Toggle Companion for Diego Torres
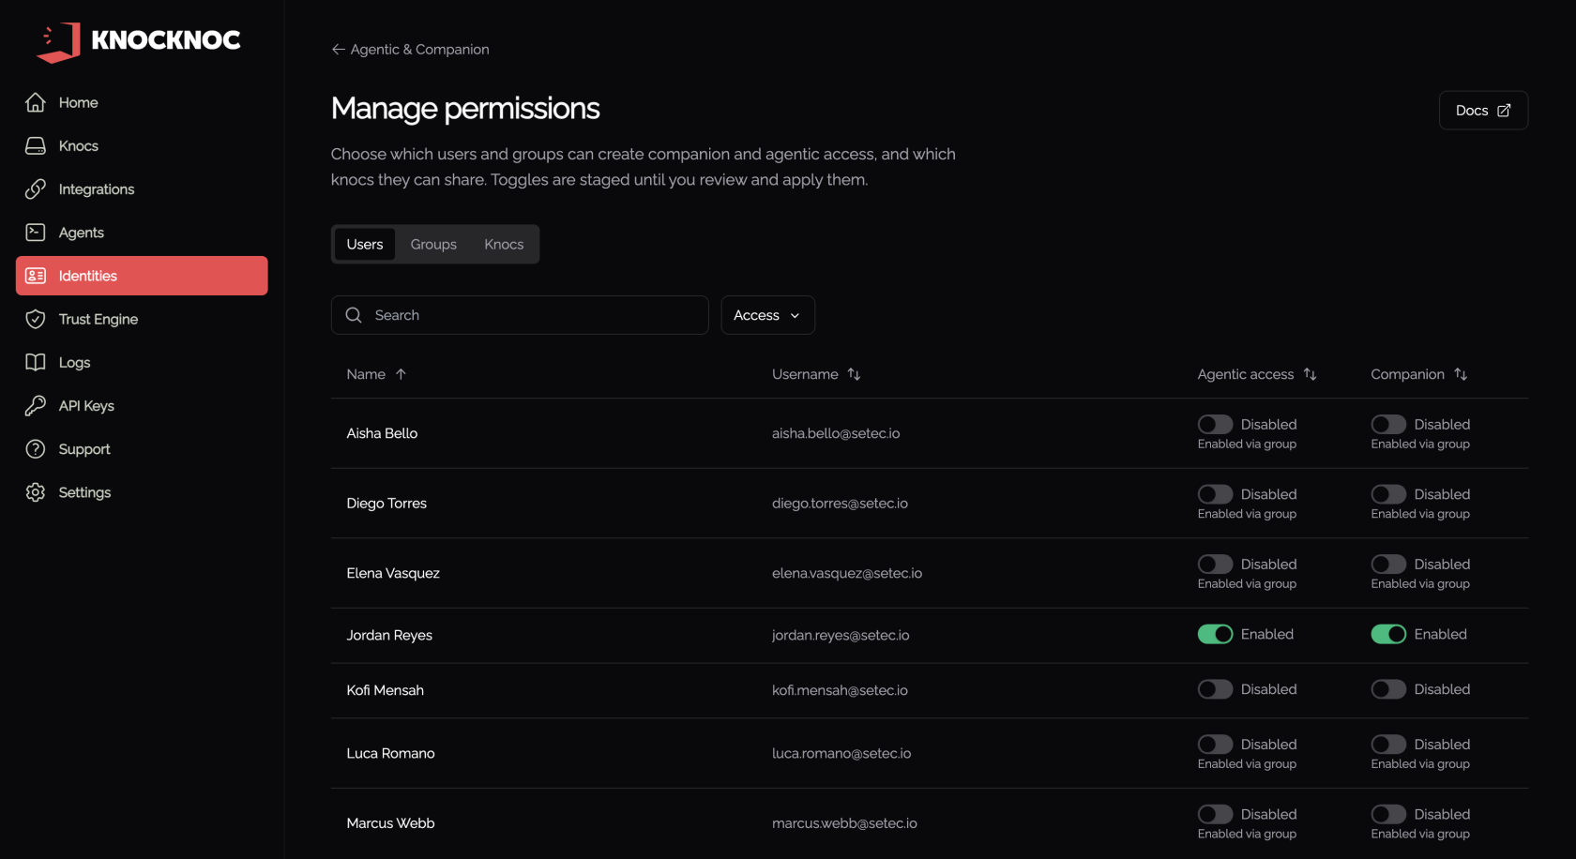Screen dimensions: 1576x859 point(1388,494)
